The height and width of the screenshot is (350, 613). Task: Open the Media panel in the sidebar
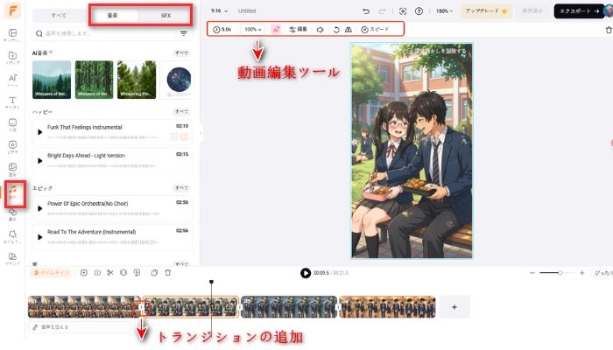pos(12,58)
